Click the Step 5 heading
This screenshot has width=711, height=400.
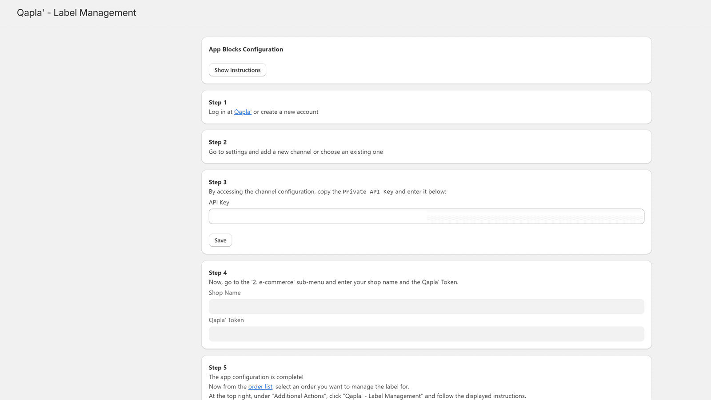coord(217,368)
